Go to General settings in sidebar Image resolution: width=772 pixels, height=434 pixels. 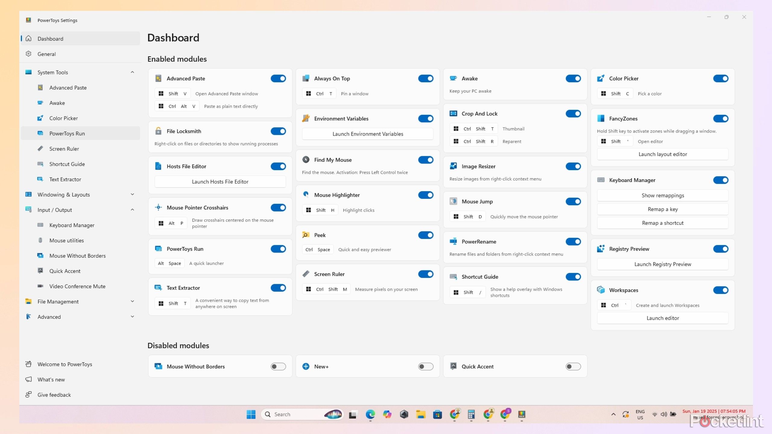(81, 54)
